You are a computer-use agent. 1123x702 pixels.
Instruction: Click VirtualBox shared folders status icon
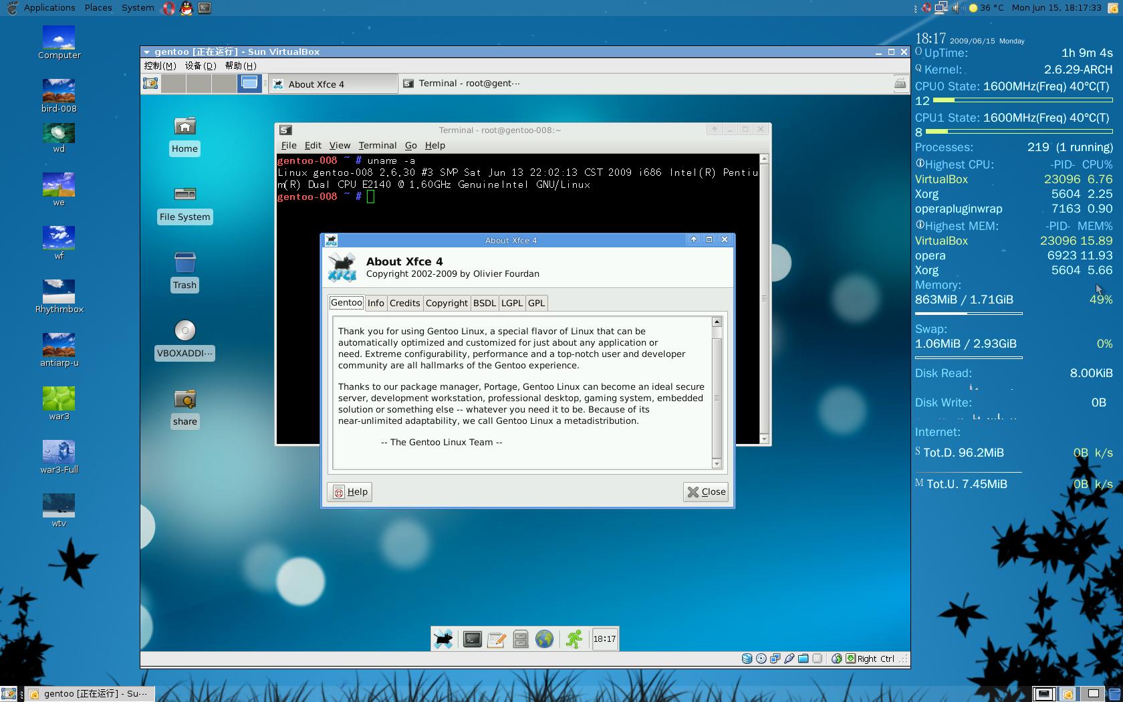(803, 659)
